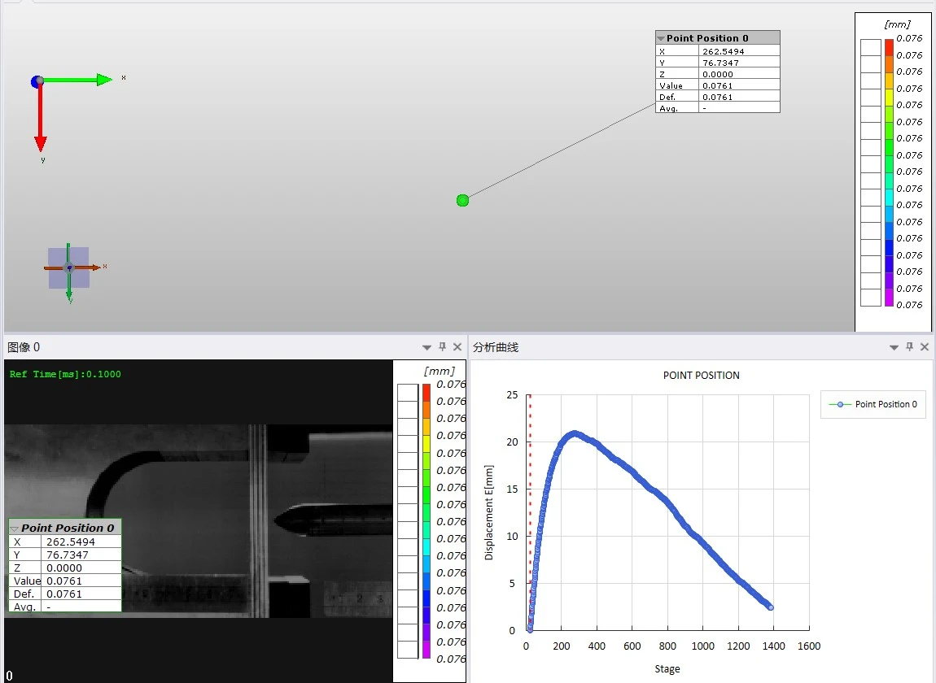Collapse the Point Position 0 label in 3D view
The width and height of the screenshot is (936, 683).
pos(661,38)
